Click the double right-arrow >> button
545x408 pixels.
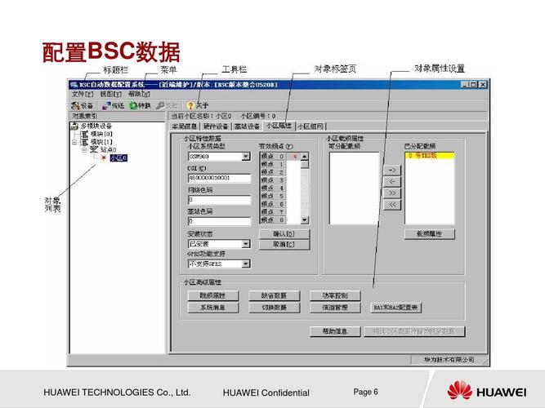(x=392, y=193)
